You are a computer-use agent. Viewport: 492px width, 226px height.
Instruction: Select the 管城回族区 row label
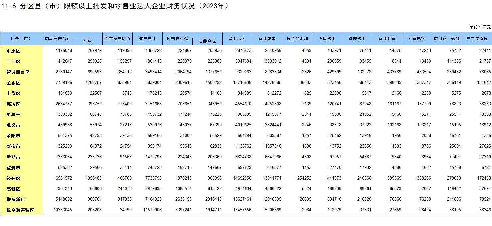tap(18, 72)
